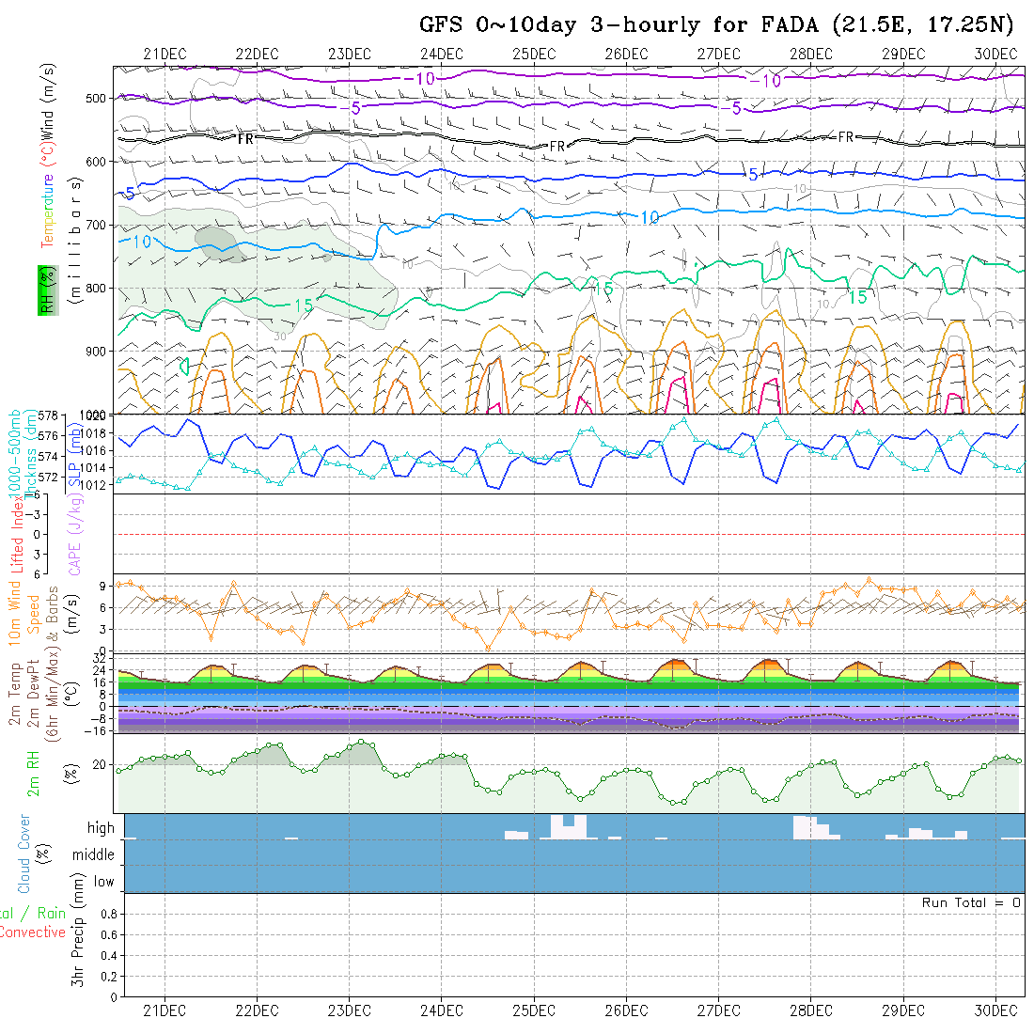1034x1034 pixels.
Task: Click the blue "Cloud Cover" axis title
Action: point(24,854)
